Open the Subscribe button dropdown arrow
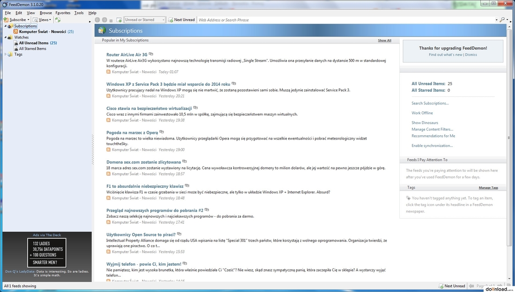The width and height of the screenshot is (515, 292). pyautogui.click(x=28, y=20)
